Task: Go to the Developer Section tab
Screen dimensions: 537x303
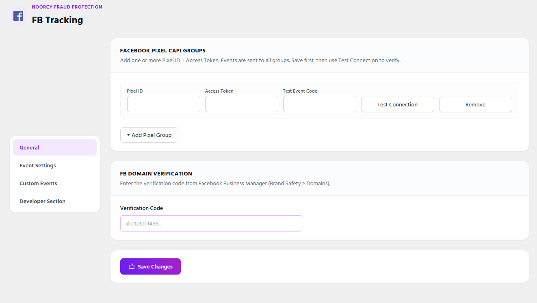Action: coord(55,201)
